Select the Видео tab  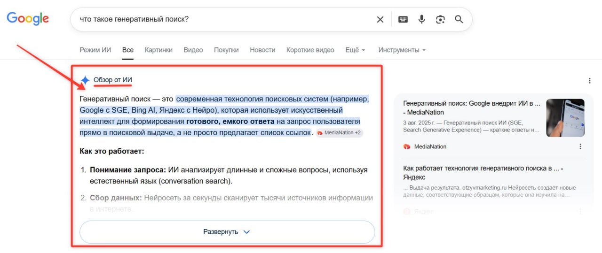[x=193, y=50]
